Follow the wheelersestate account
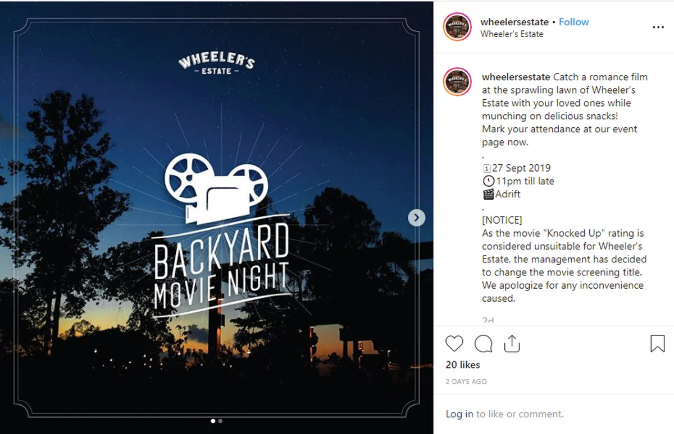This screenshot has height=434, width=674. coord(573,22)
